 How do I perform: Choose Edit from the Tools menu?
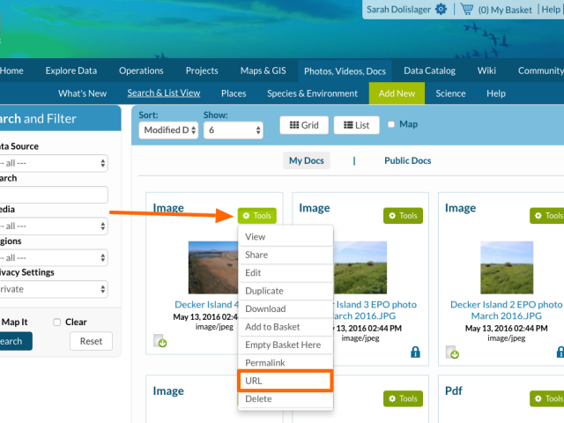coord(286,272)
